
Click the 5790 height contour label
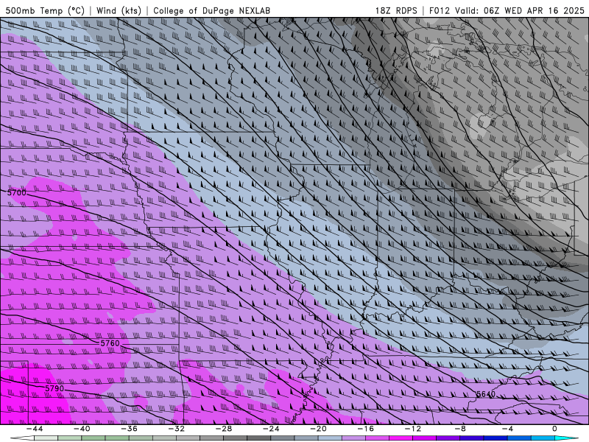[54, 388]
